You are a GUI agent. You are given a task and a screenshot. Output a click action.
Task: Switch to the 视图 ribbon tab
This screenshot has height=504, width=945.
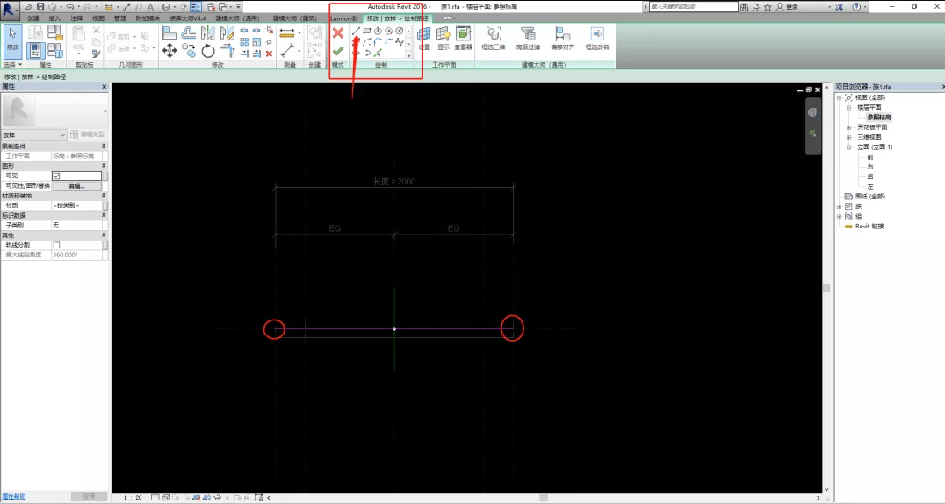click(x=98, y=18)
